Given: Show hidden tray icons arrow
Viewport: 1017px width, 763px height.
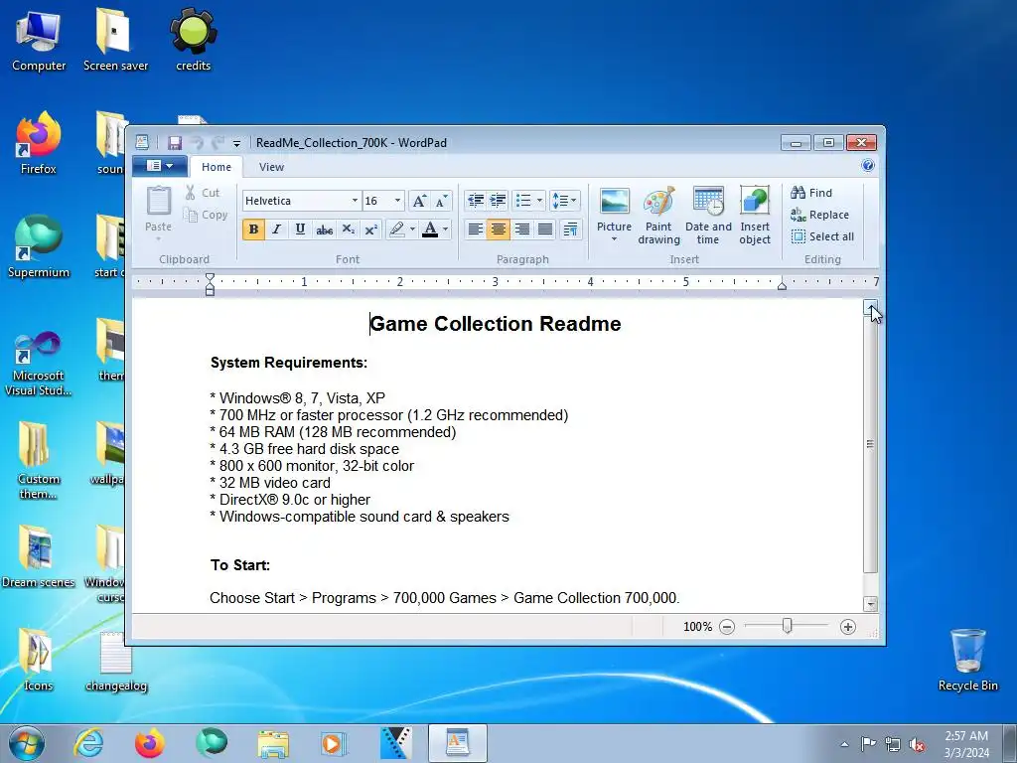Looking at the screenshot, I should [844, 744].
